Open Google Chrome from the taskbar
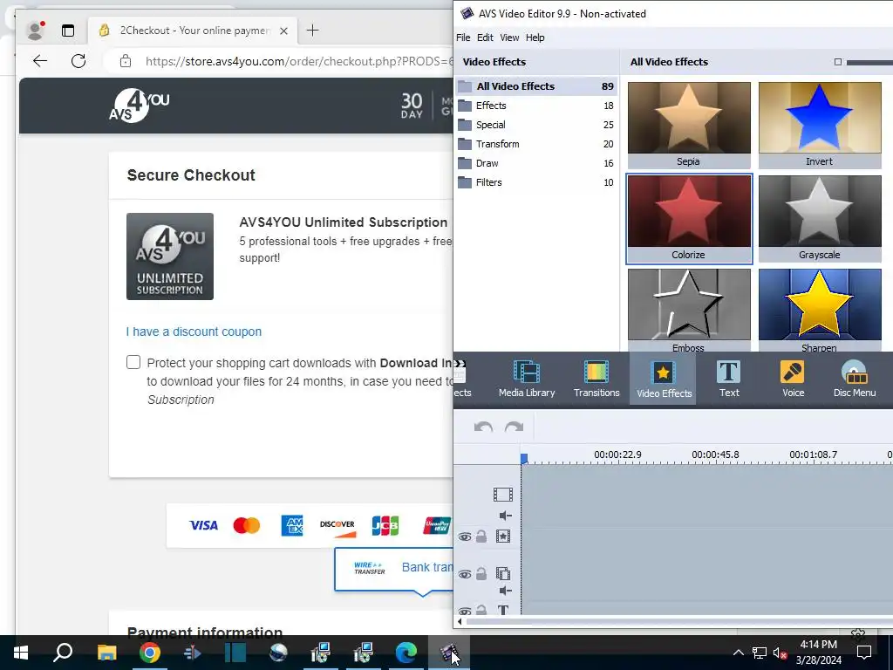The image size is (893, 670). [150, 653]
